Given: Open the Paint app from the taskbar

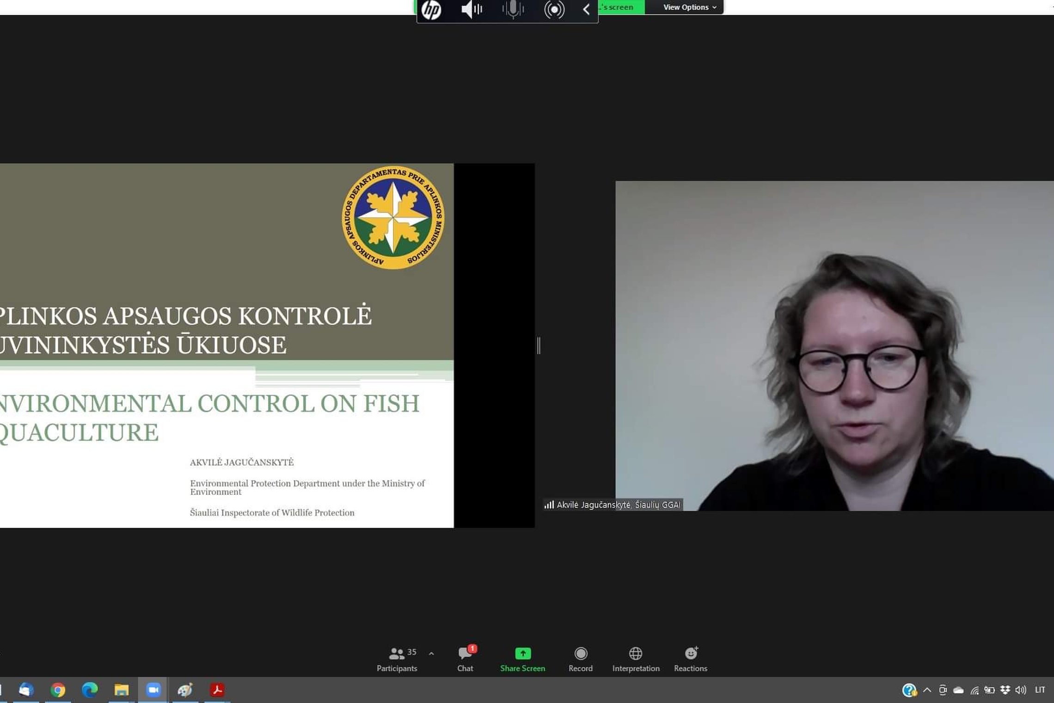Looking at the screenshot, I should 185,690.
